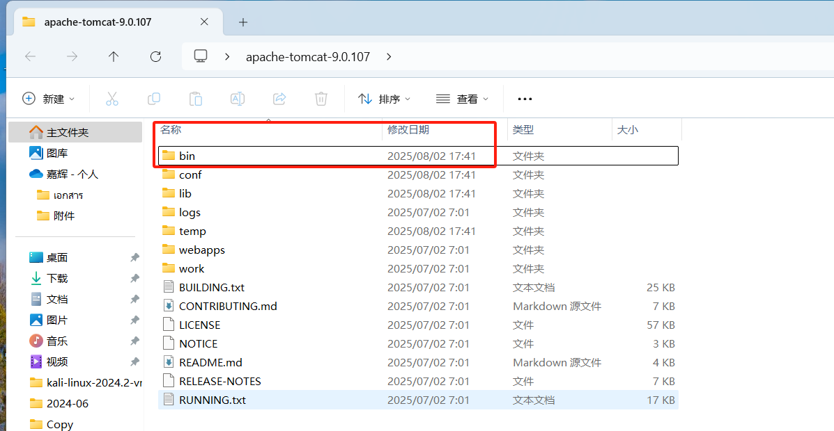Refresh the current folder view
This screenshot has width=834, height=431.
coord(156,56)
